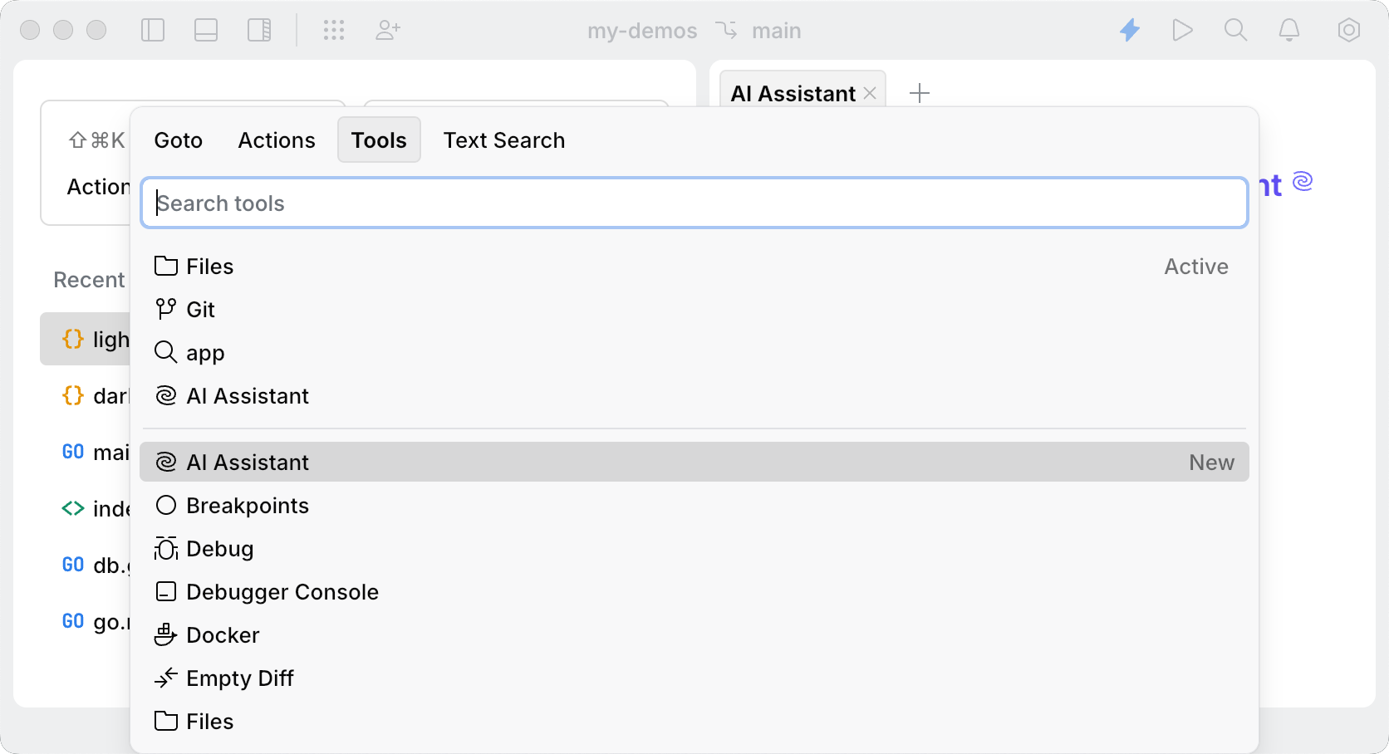The height and width of the screenshot is (754, 1389).
Task: Open search using the magnifier icon
Action: click(1235, 30)
